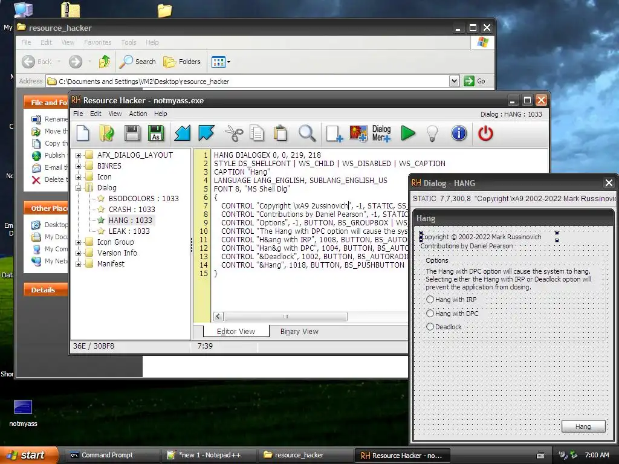This screenshot has width=619, height=464.
Task: Click the Up folder icon in Explorer
Action: [x=105, y=62]
